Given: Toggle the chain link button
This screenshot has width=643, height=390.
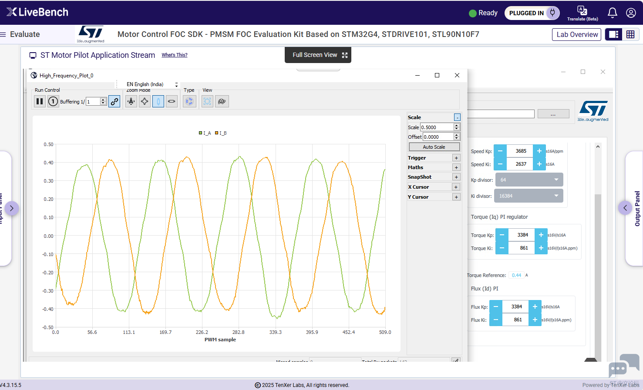Looking at the screenshot, I should click(114, 101).
